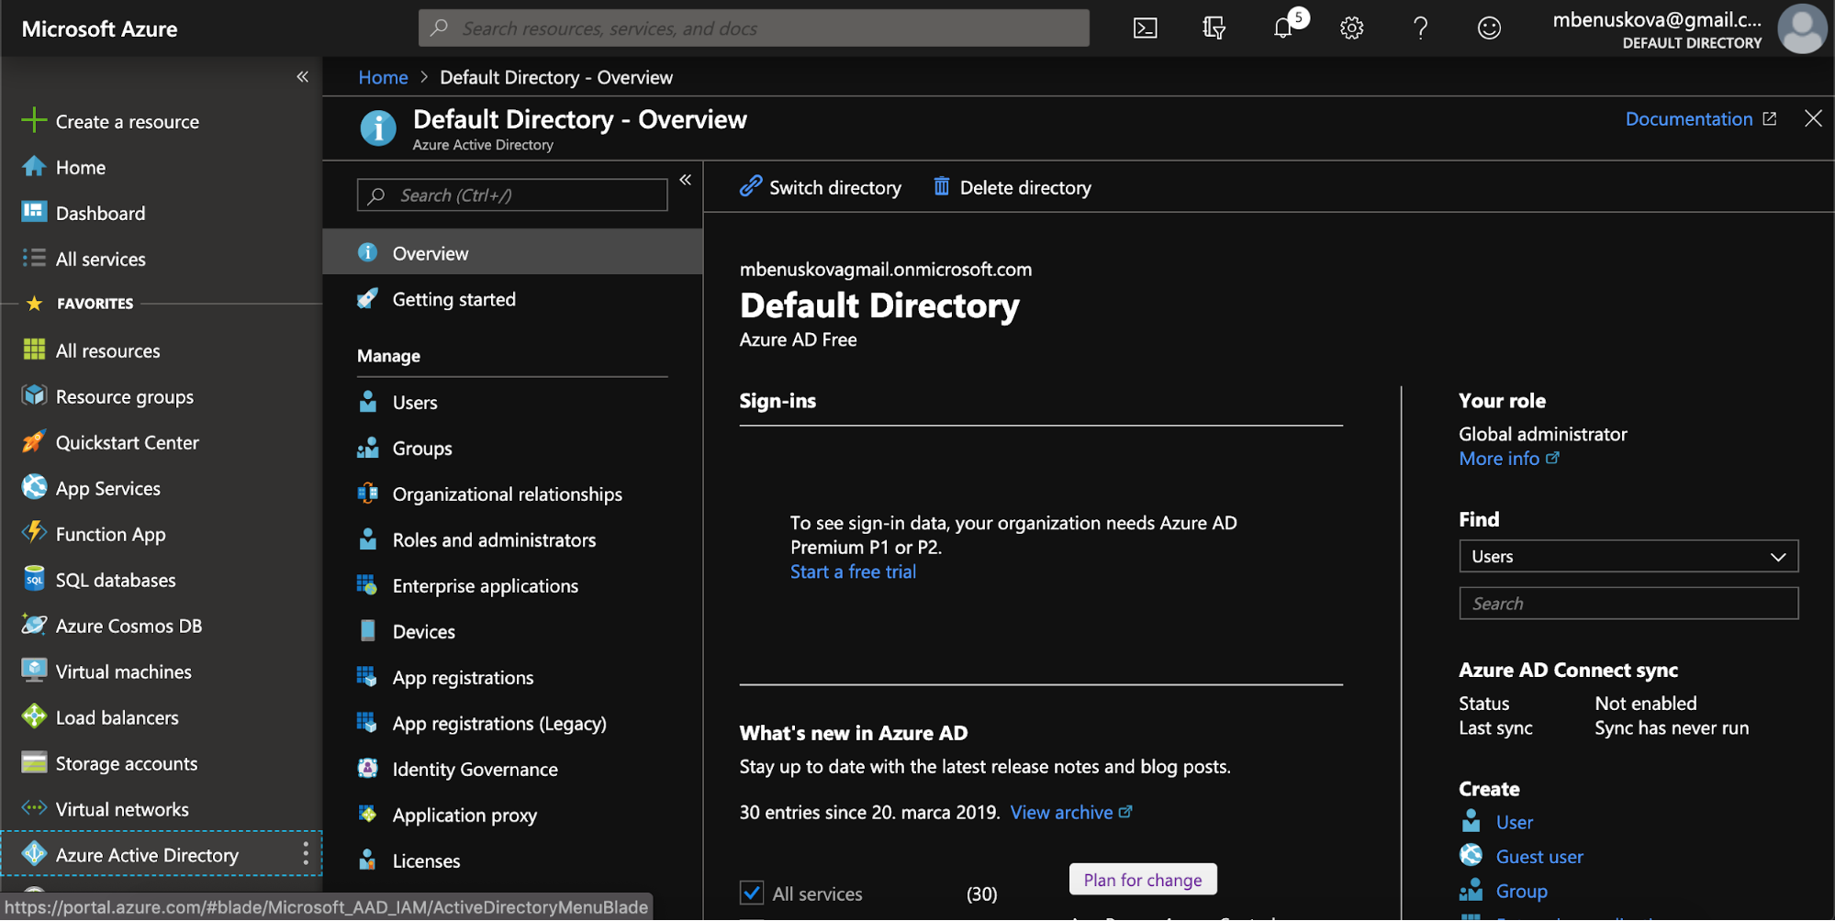Image resolution: width=1835 pixels, height=921 pixels.
Task: Click the Find search field
Action: pyautogui.click(x=1627, y=603)
